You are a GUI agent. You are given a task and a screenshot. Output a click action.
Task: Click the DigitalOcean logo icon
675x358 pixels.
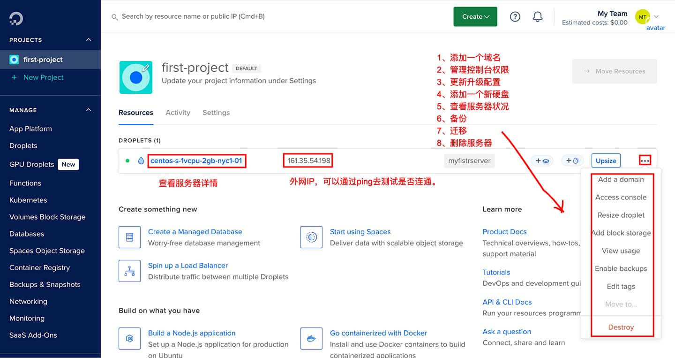point(16,18)
